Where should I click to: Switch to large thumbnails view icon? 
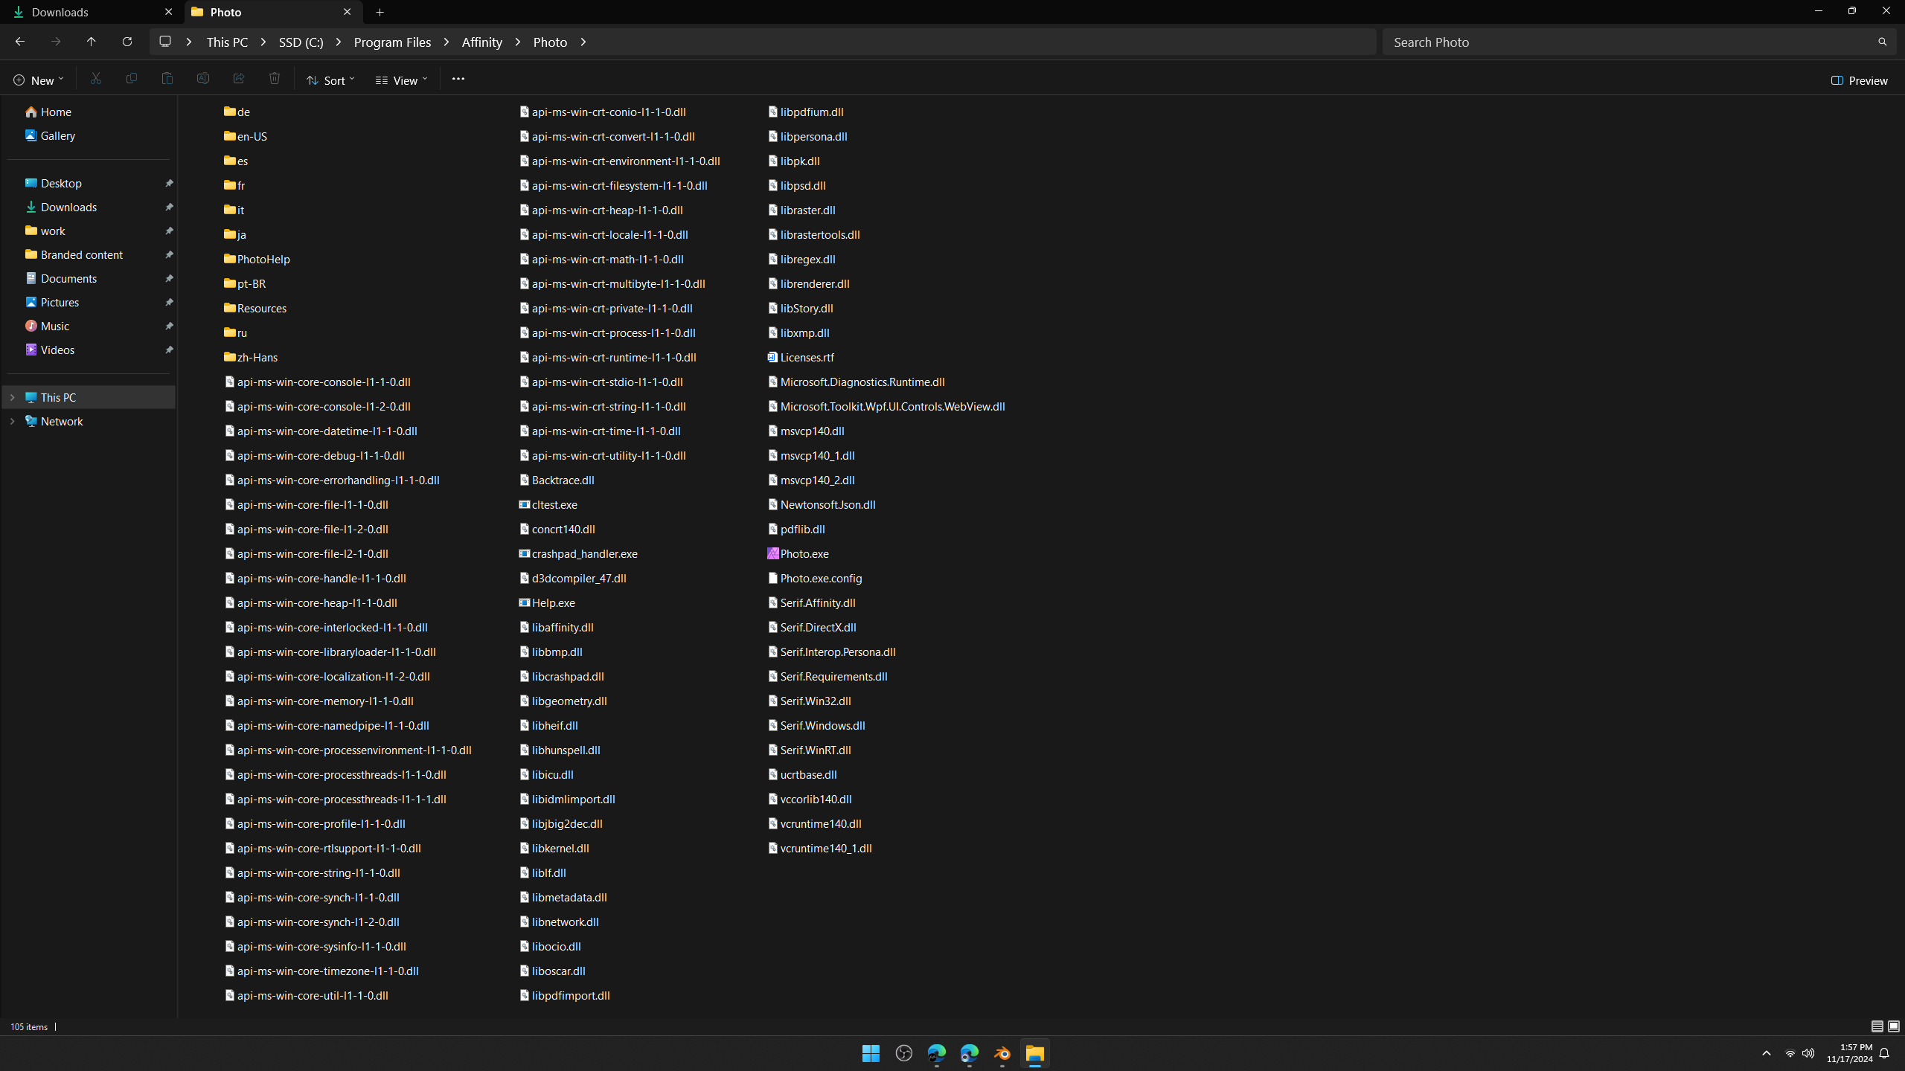1894,1026
